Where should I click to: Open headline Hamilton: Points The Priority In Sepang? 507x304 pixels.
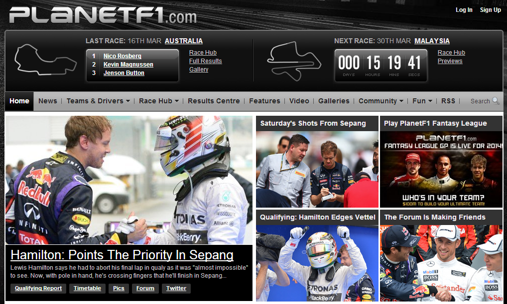[122, 255]
